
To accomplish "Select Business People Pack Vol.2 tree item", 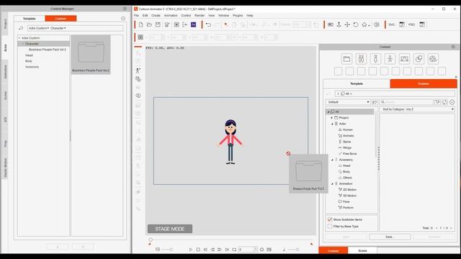I will 48,50.
